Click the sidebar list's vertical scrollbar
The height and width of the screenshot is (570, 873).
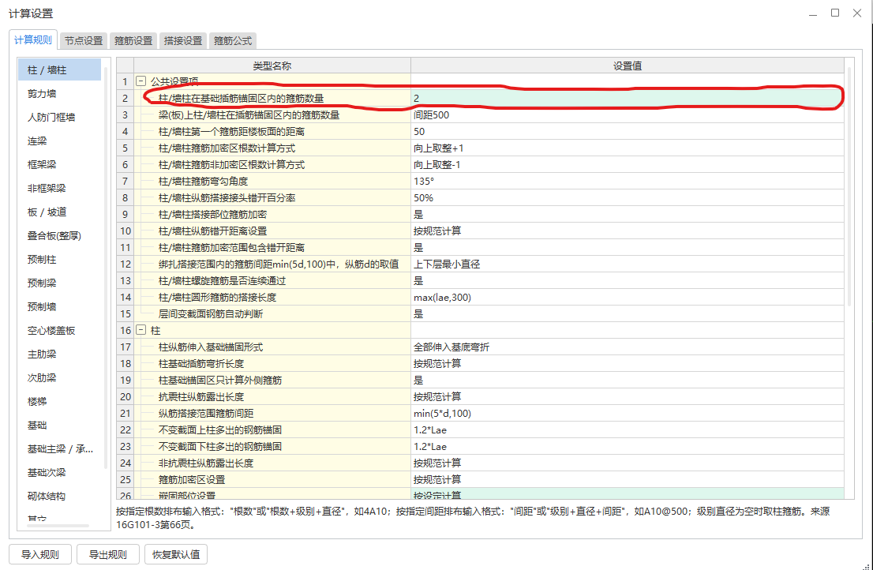[x=106, y=268]
